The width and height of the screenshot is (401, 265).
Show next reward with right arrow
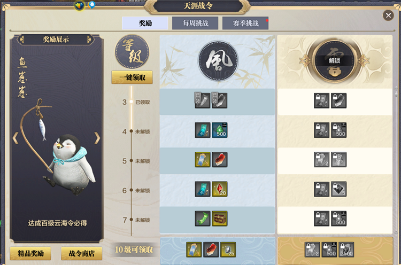[97, 138]
